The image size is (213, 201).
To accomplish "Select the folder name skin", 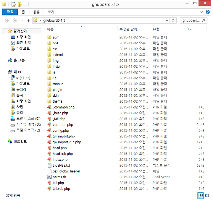I will pos(56,95).
